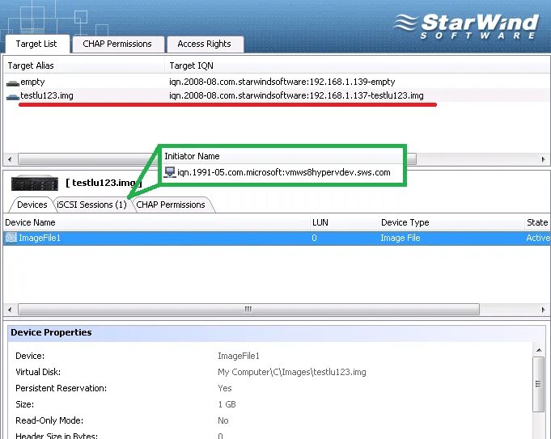The width and height of the screenshot is (551, 439).
Task: Sort by State column header
Action: [537, 222]
